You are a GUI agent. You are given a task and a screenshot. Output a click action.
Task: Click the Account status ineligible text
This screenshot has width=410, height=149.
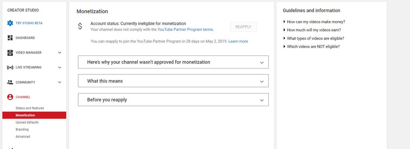tap(138, 24)
